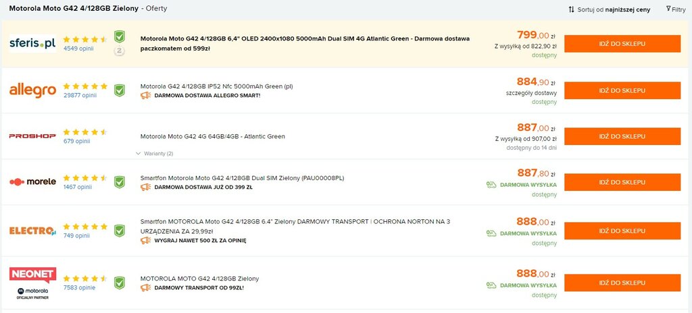Open the 679 opinii reviews link
The image size is (692, 313).
[x=77, y=141]
